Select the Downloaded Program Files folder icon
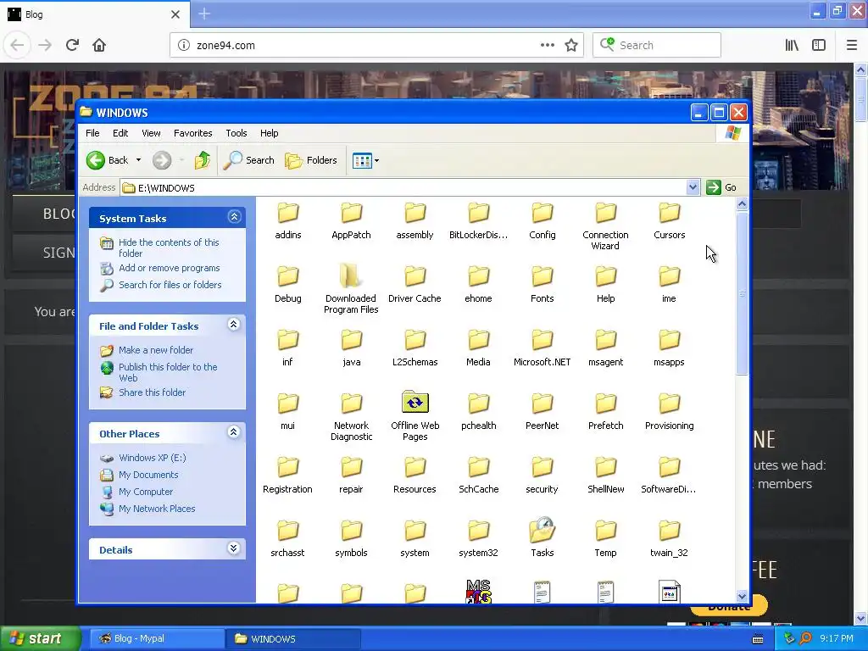This screenshot has width=868, height=651. [352, 275]
